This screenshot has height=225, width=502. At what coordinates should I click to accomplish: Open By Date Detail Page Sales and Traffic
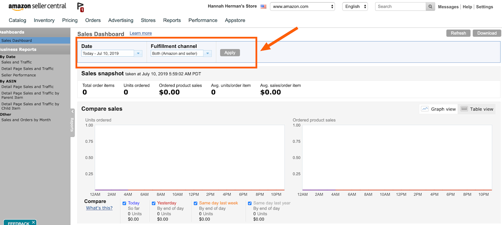click(28, 69)
